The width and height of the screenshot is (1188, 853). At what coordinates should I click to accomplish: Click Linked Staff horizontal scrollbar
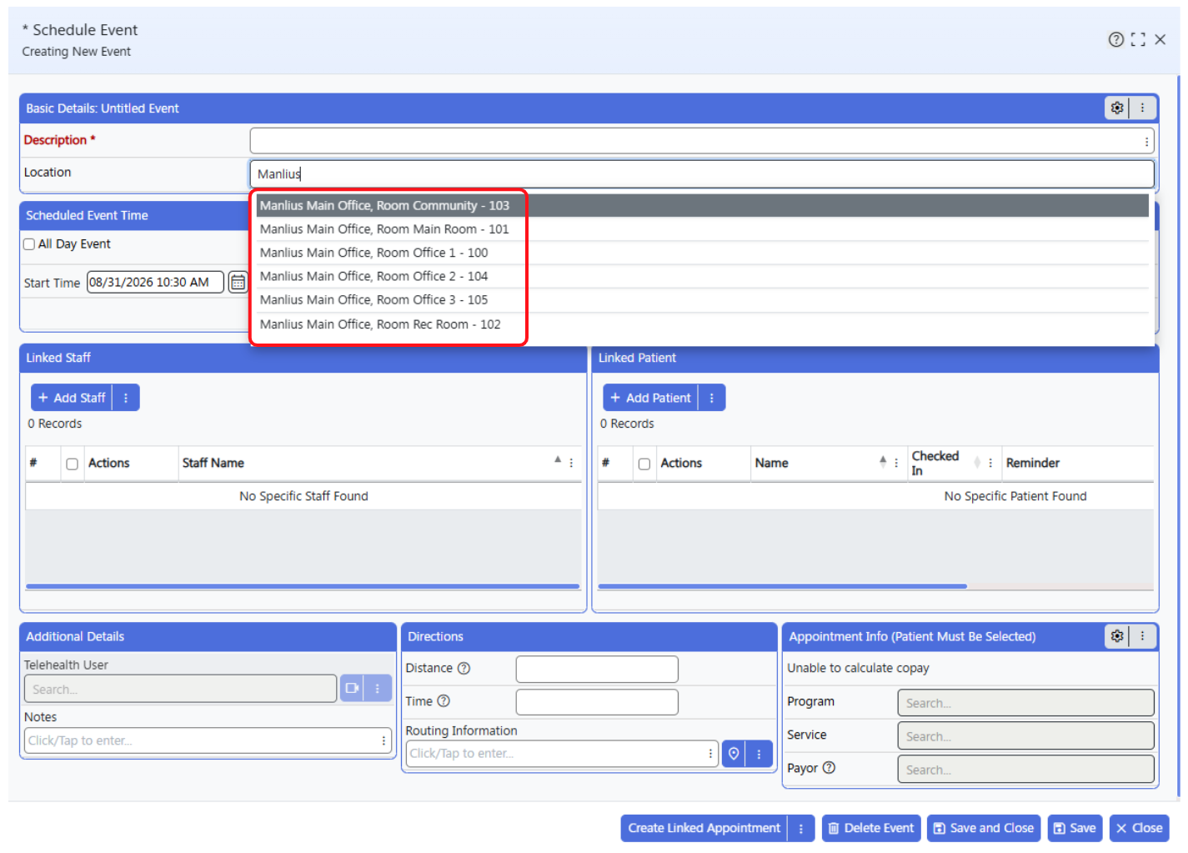point(303,586)
